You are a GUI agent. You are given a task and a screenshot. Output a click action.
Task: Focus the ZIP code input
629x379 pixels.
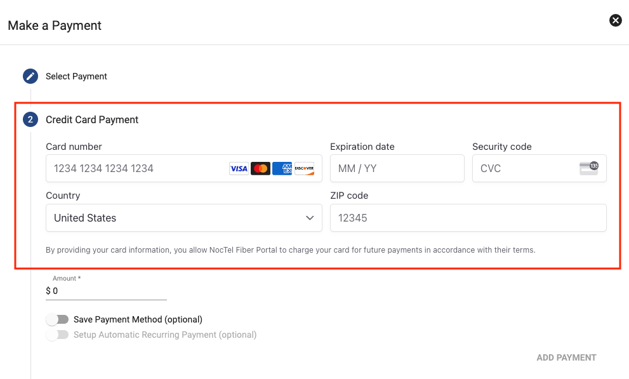click(x=468, y=218)
